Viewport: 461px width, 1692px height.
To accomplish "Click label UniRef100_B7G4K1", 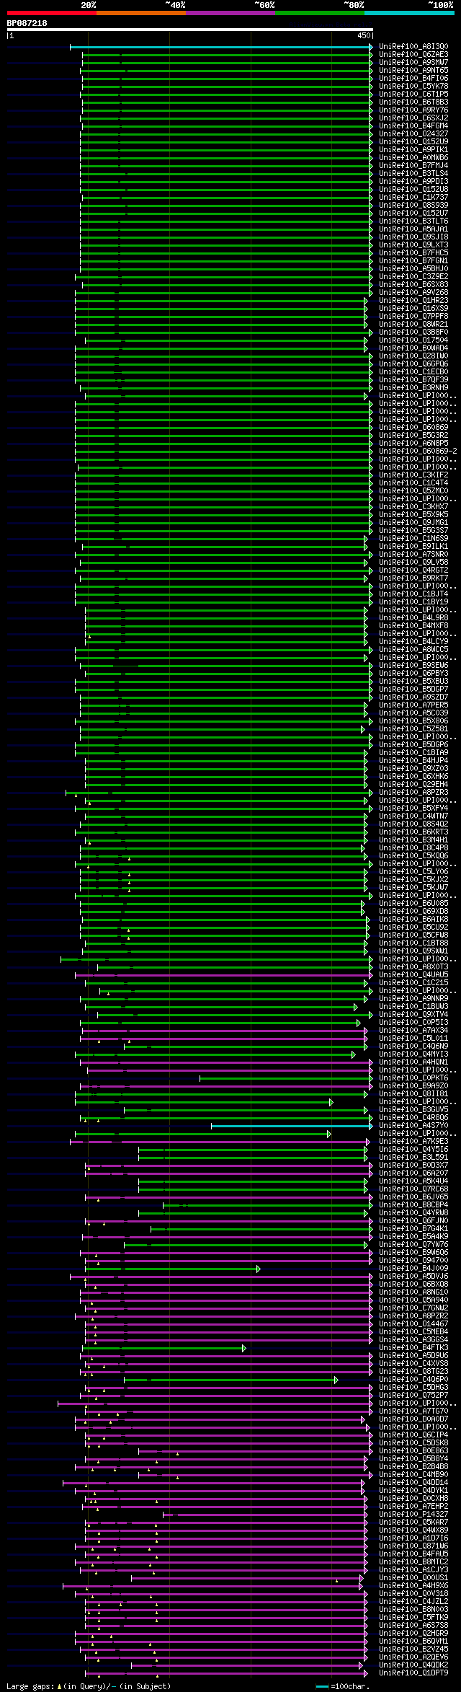I will click(413, 1229).
